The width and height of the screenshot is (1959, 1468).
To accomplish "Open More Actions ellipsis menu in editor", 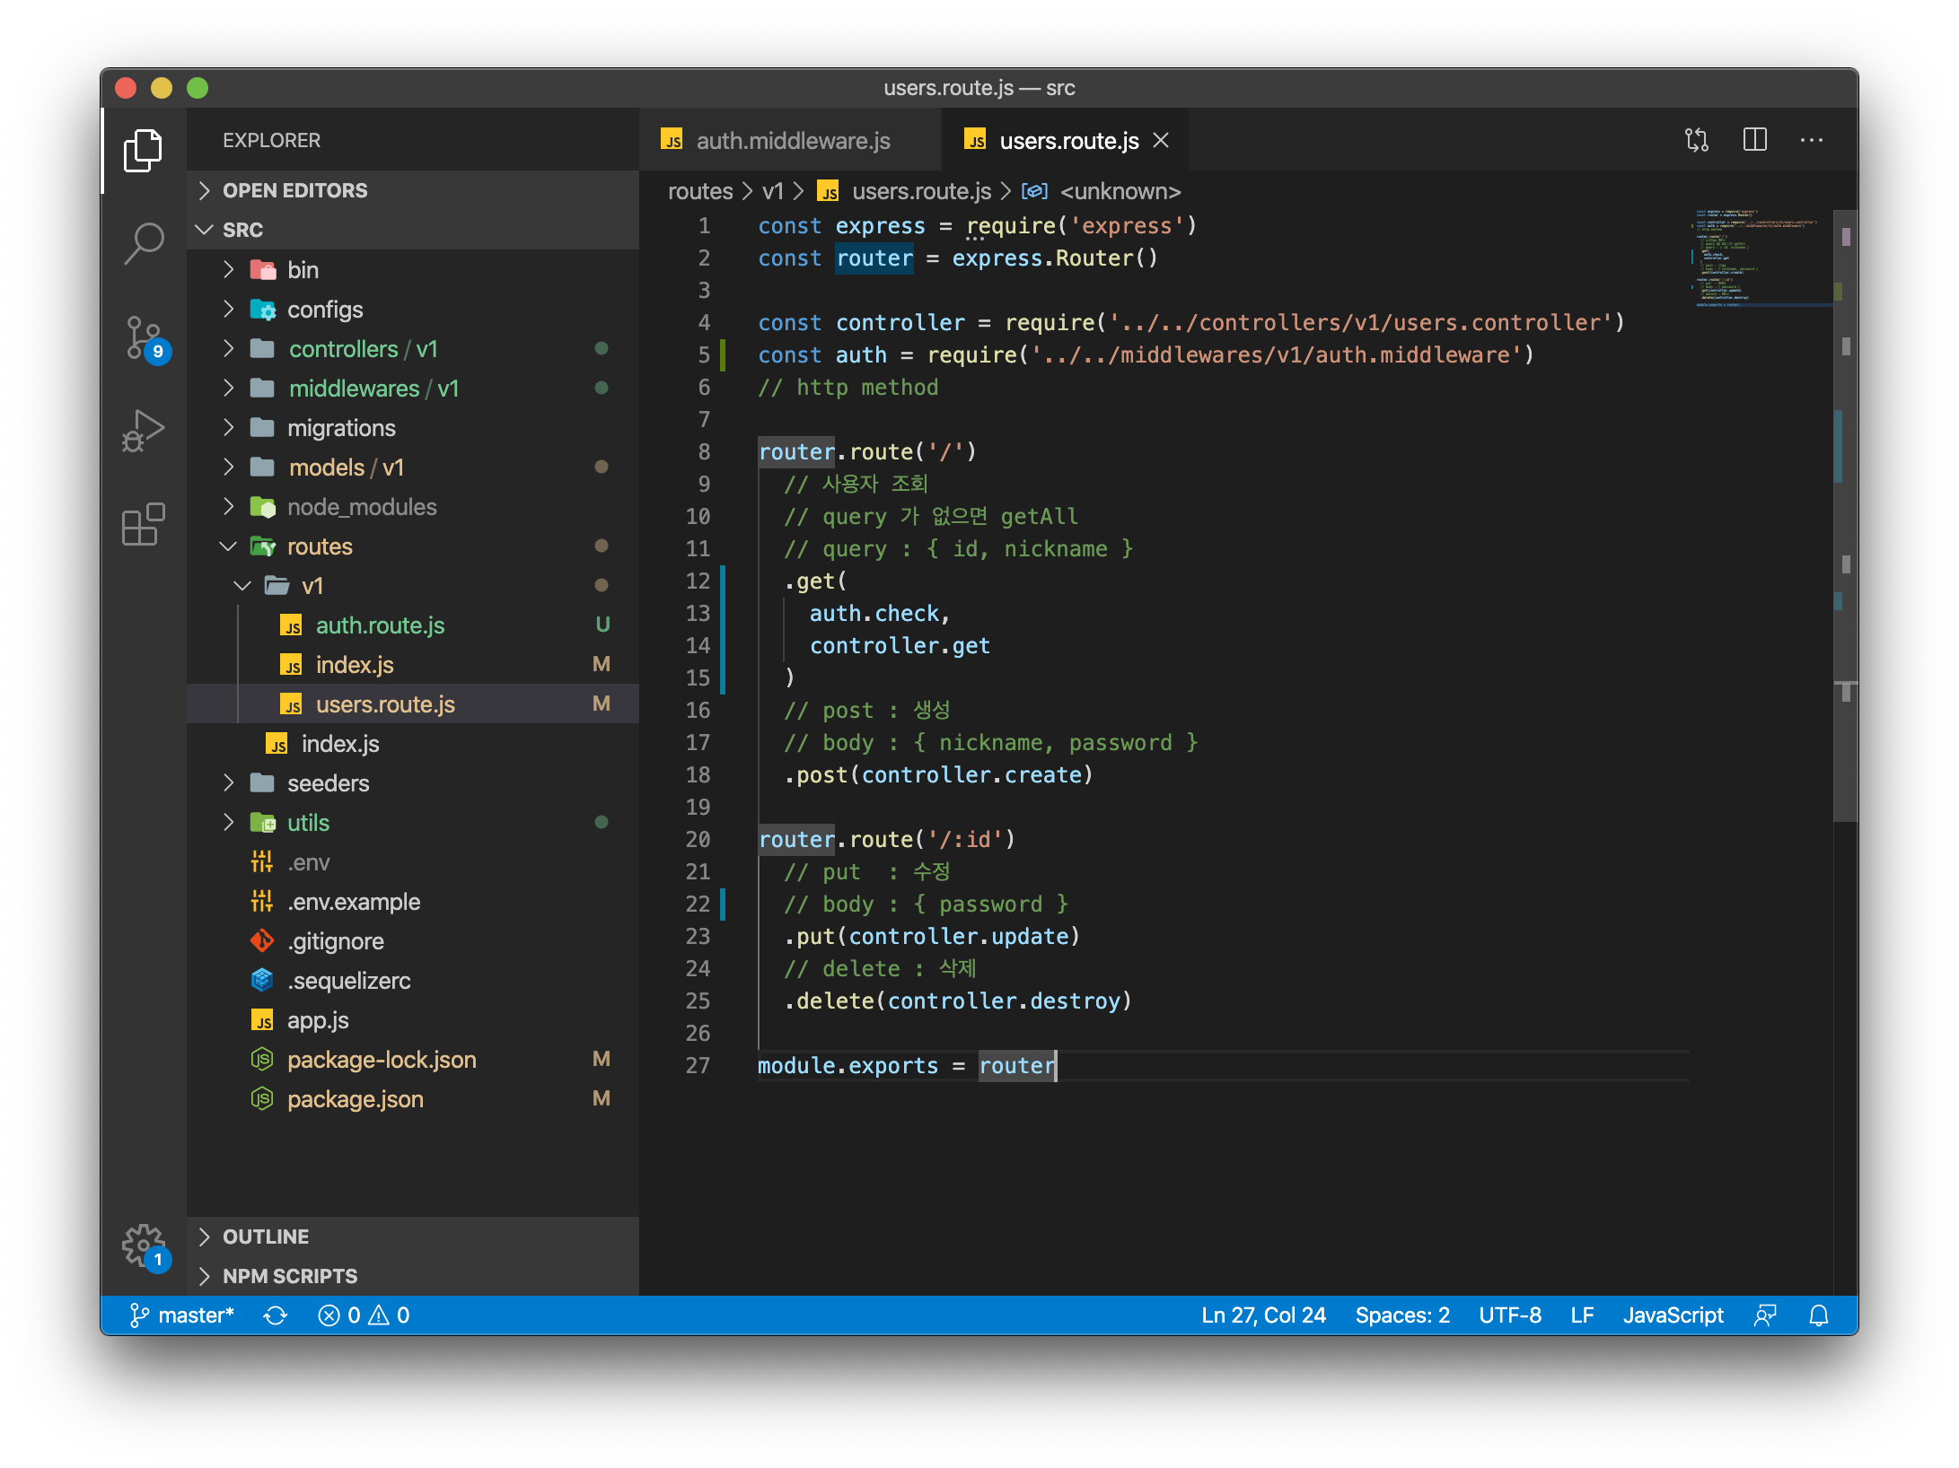I will click(1811, 140).
